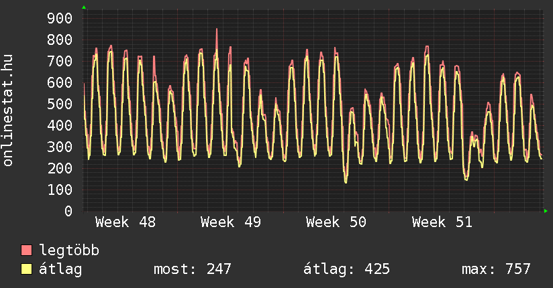Click the Week 48 axis label
This screenshot has width=553, height=288.
(x=125, y=222)
